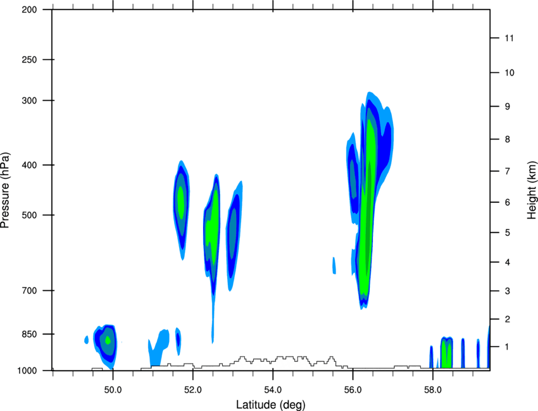Click the 1 km height label

pos(508,347)
